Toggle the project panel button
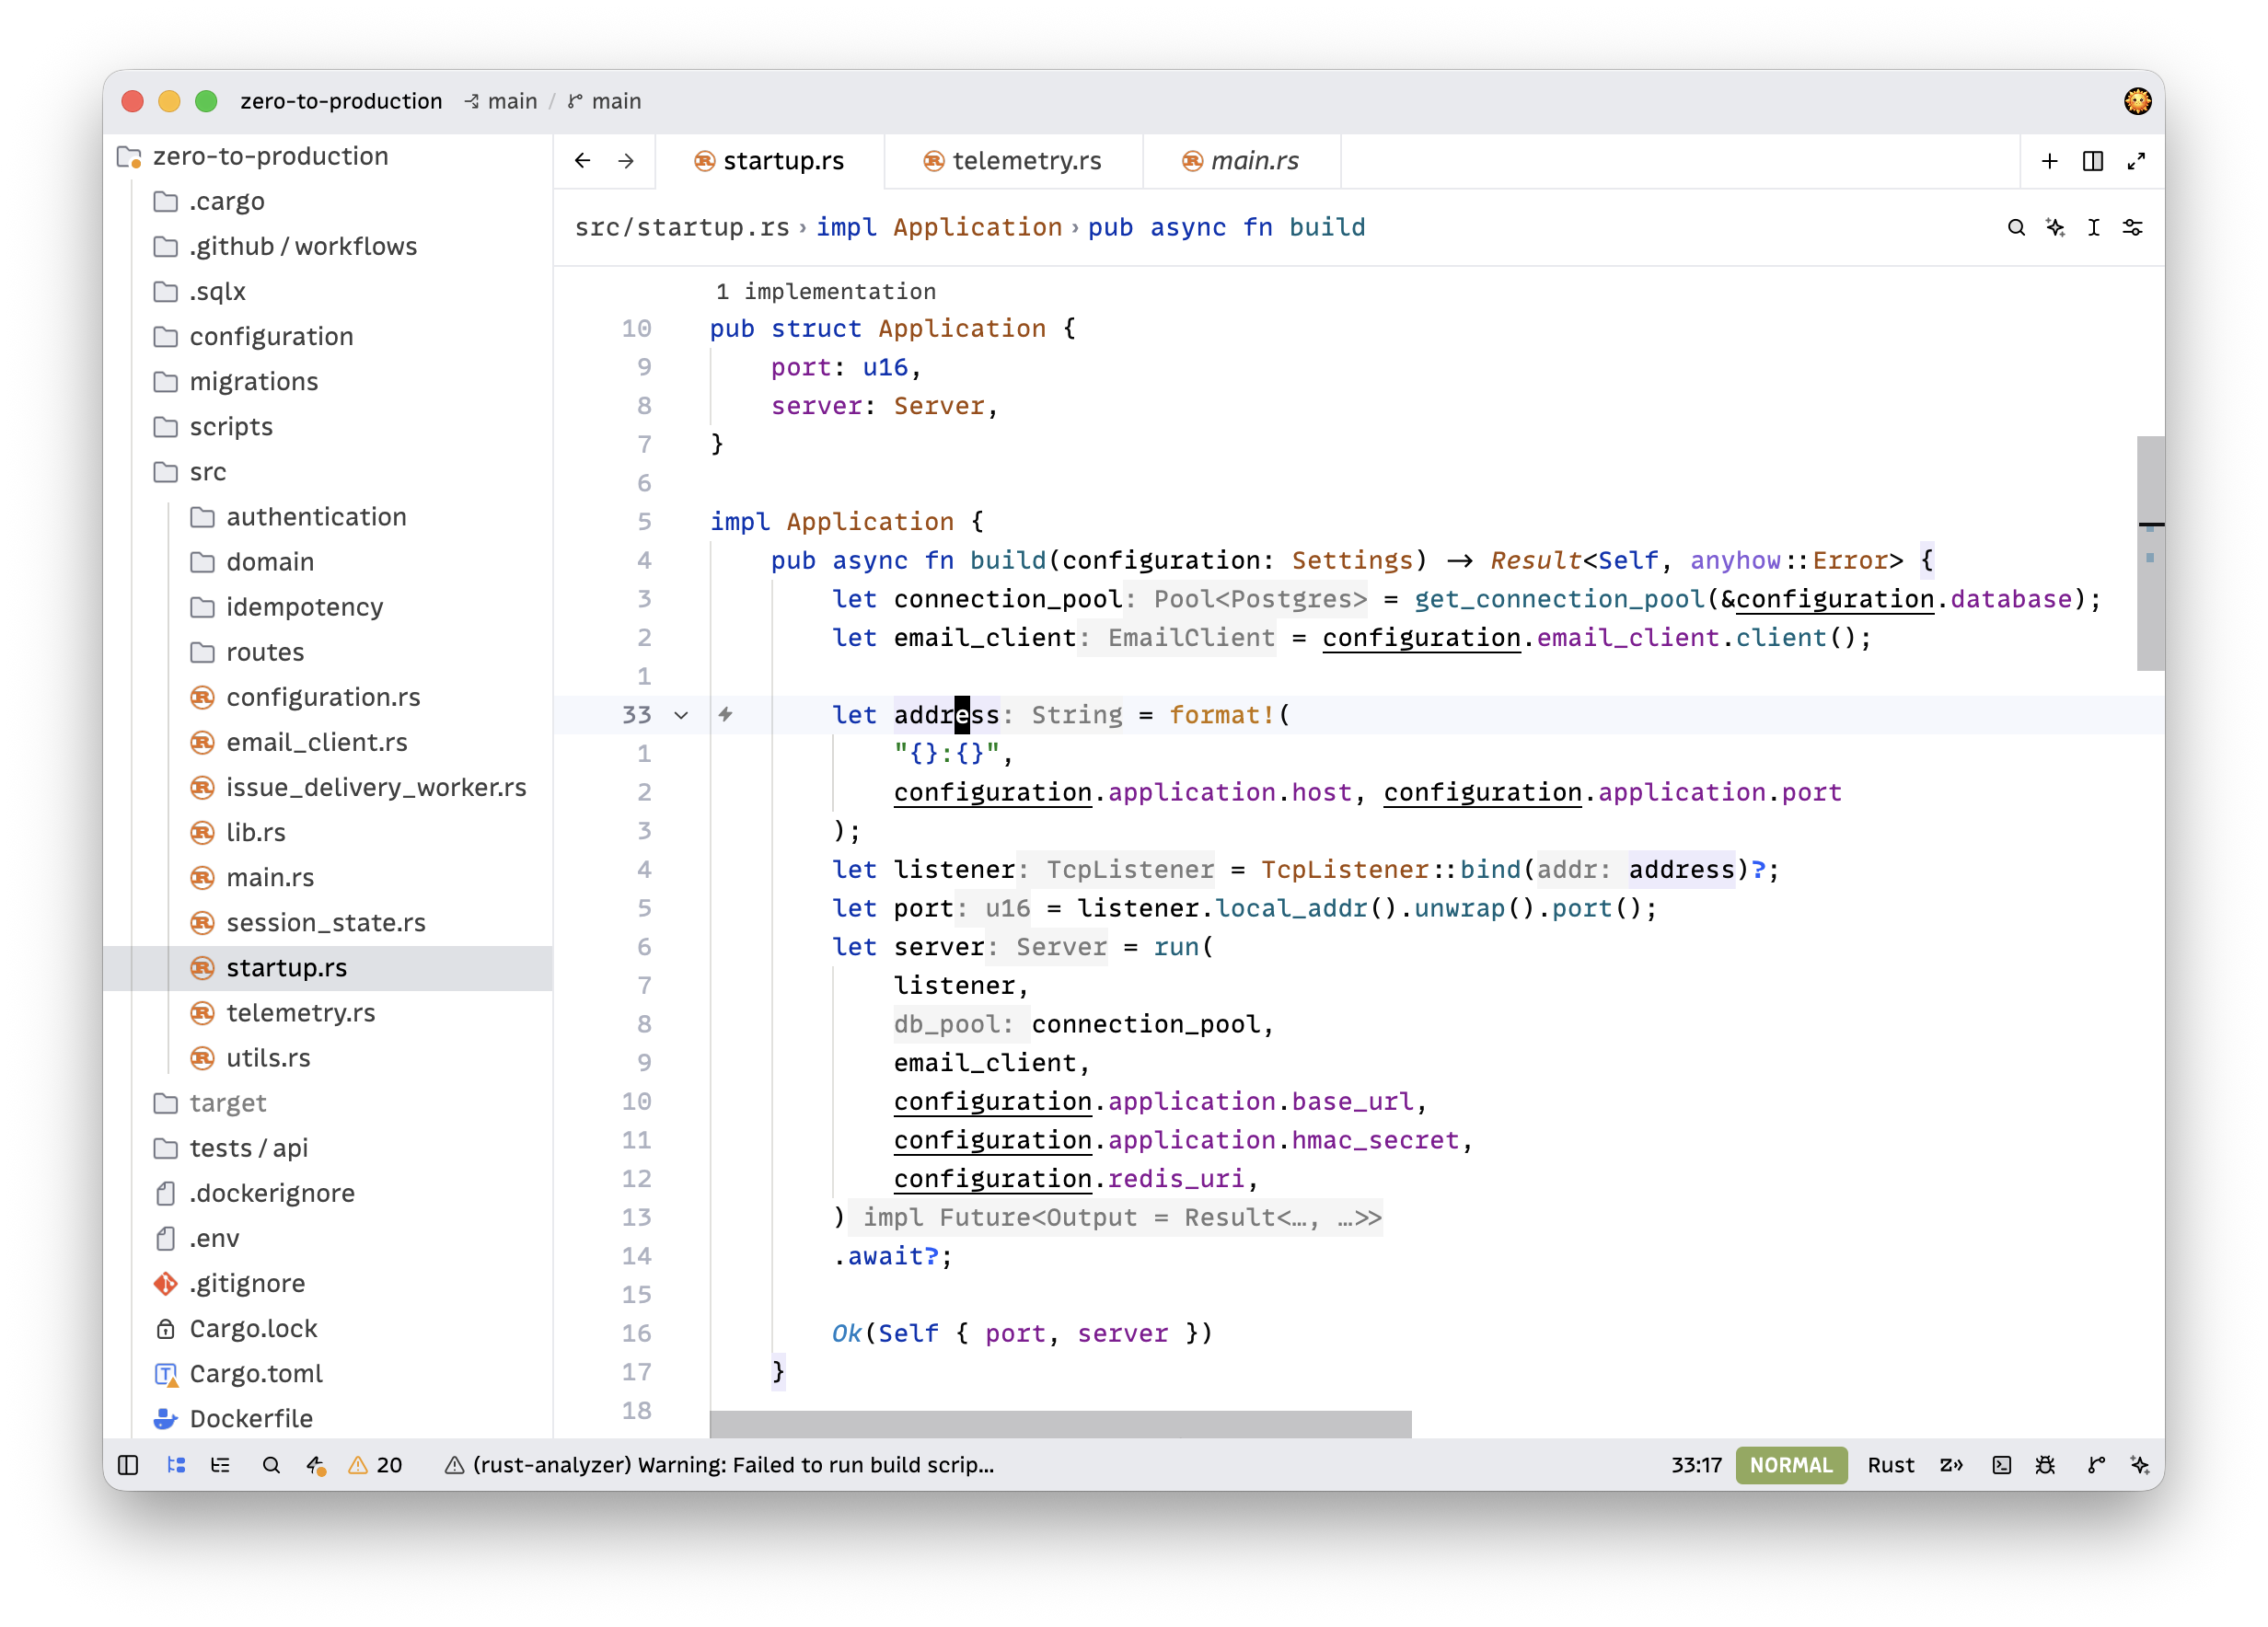The height and width of the screenshot is (1627, 2268). point(176,1465)
